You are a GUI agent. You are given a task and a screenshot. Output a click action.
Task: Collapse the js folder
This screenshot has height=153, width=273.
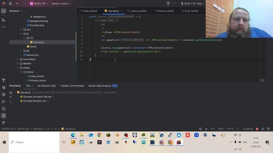[x=21, y=34]
